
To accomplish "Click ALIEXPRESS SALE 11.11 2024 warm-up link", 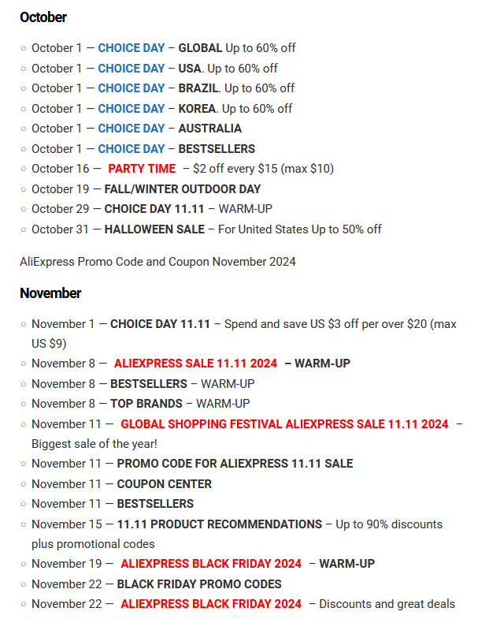I will click(x=195, y=364).
